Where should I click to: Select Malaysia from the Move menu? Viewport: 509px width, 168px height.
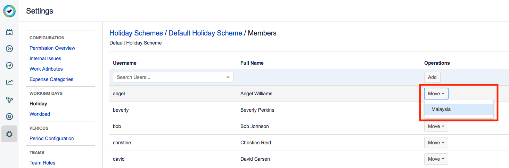coord(441,109)
